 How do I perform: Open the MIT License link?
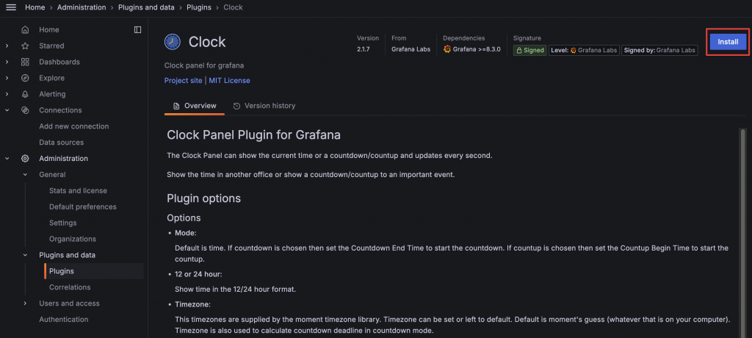coord(229,80)
